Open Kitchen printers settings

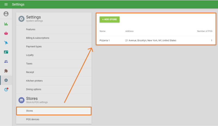pyautogui.click(x=34, y=81)
